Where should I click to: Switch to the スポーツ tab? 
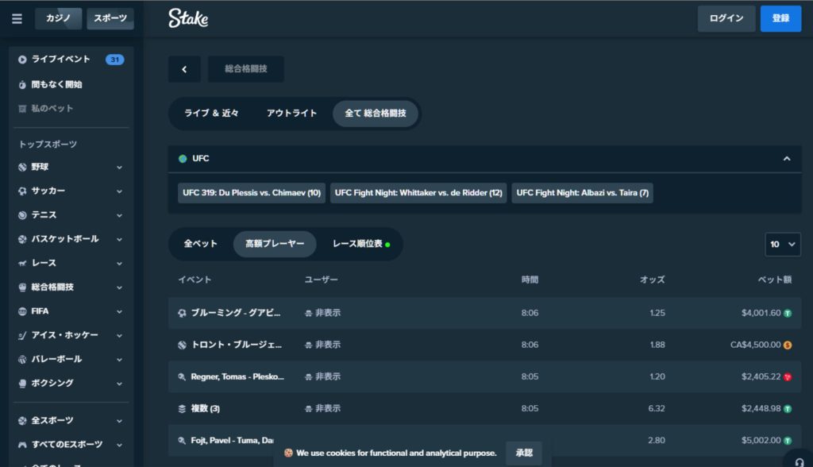coord(110,19)
